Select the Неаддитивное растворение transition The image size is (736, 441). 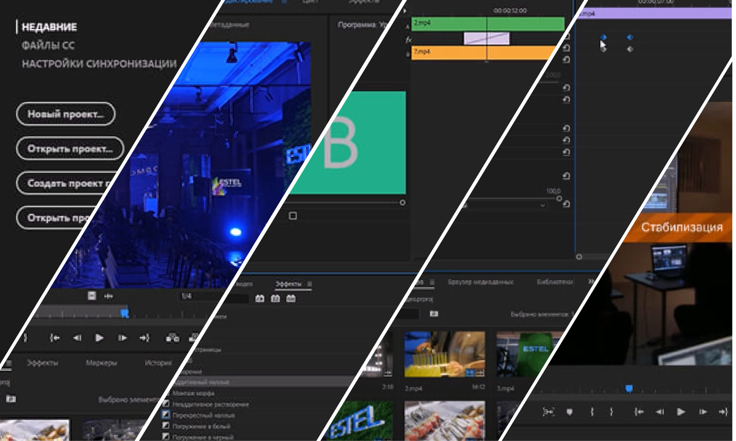click(x=210, y=404)
